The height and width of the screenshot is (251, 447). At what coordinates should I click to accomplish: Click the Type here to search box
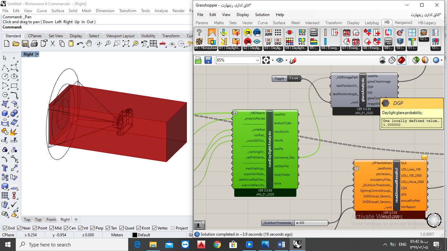[73, 244]
